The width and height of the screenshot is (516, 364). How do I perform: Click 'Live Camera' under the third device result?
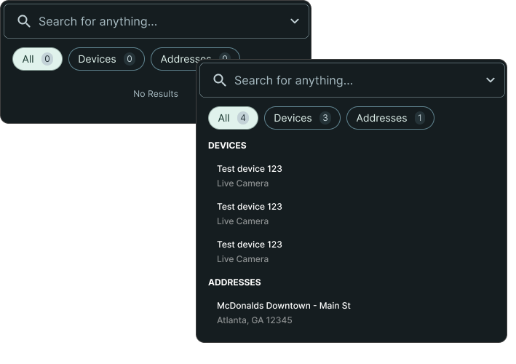pos(242,259)
